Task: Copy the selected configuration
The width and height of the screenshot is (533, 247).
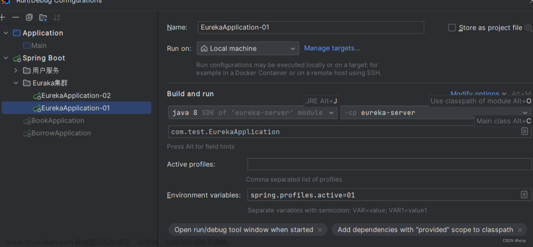Action: click(x=29, y=18)
